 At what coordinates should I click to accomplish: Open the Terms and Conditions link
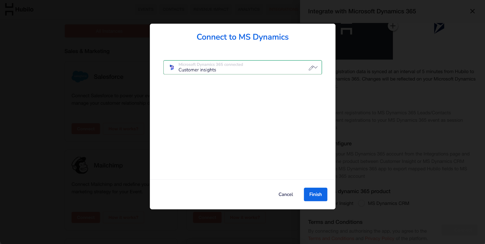tap(331, 239)
